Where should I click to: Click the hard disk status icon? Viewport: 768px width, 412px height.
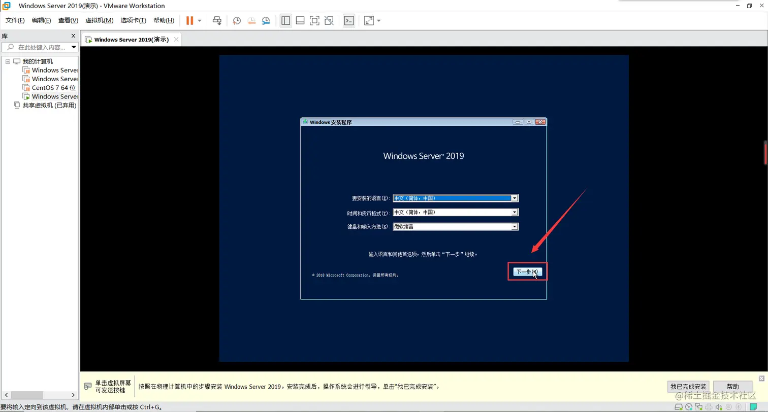(679, 407)
